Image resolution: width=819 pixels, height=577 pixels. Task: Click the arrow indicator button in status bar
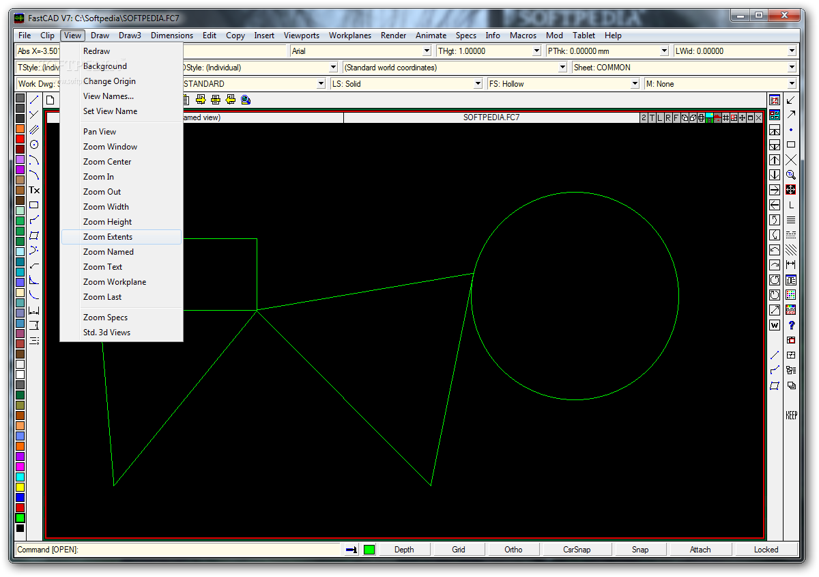tap(351, 550)
